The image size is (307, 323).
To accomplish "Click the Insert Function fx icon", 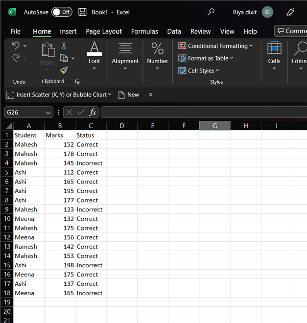I will (x=93, y=113).
